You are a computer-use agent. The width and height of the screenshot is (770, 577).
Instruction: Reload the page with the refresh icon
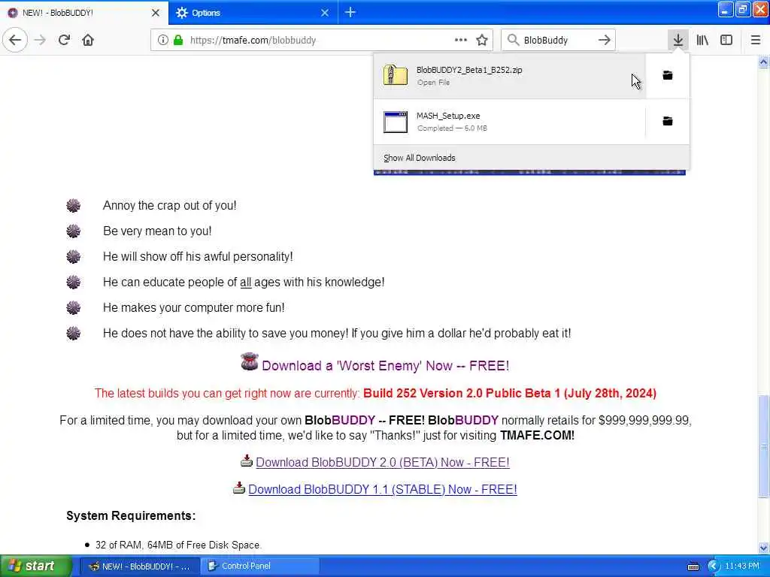[64, 41]
